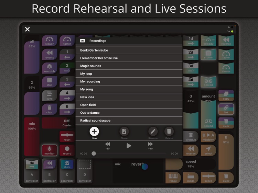Select I remember her smile live
Viewport: 258px width, 193px height.
pyautogui.click(x=129, y=58)
